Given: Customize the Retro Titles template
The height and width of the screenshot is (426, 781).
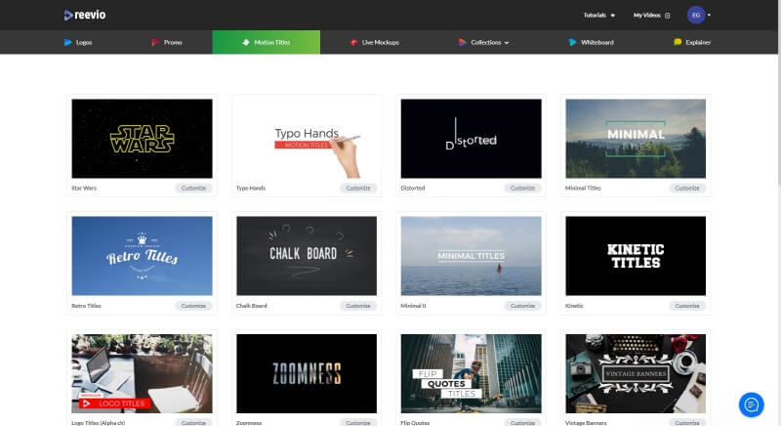Looking at the screenshot, I should (x=193, y=306).
